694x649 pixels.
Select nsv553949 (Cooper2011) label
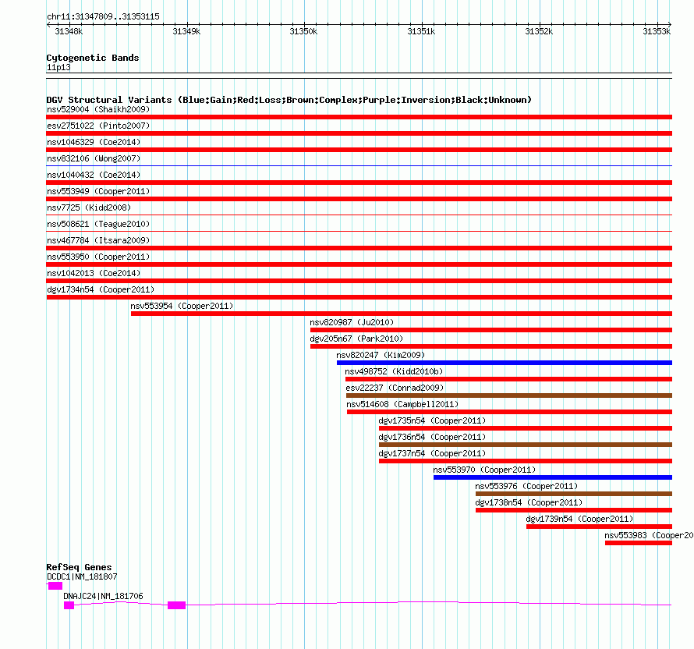pos(98,191)
